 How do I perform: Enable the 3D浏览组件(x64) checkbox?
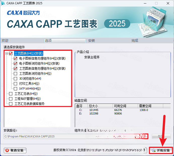pos(15,79)
